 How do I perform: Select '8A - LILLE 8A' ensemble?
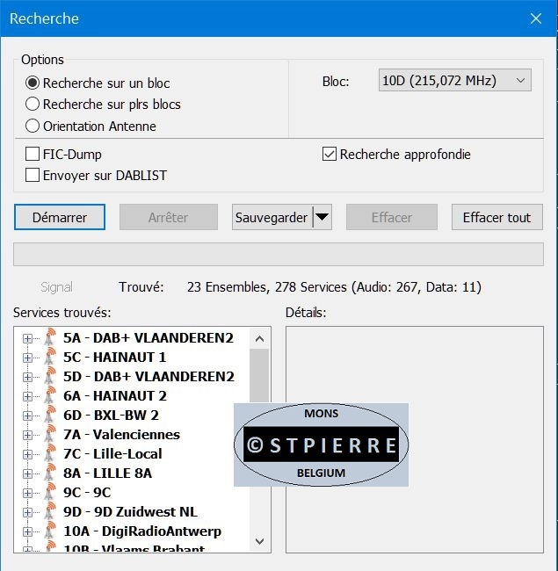click(107, 473)
